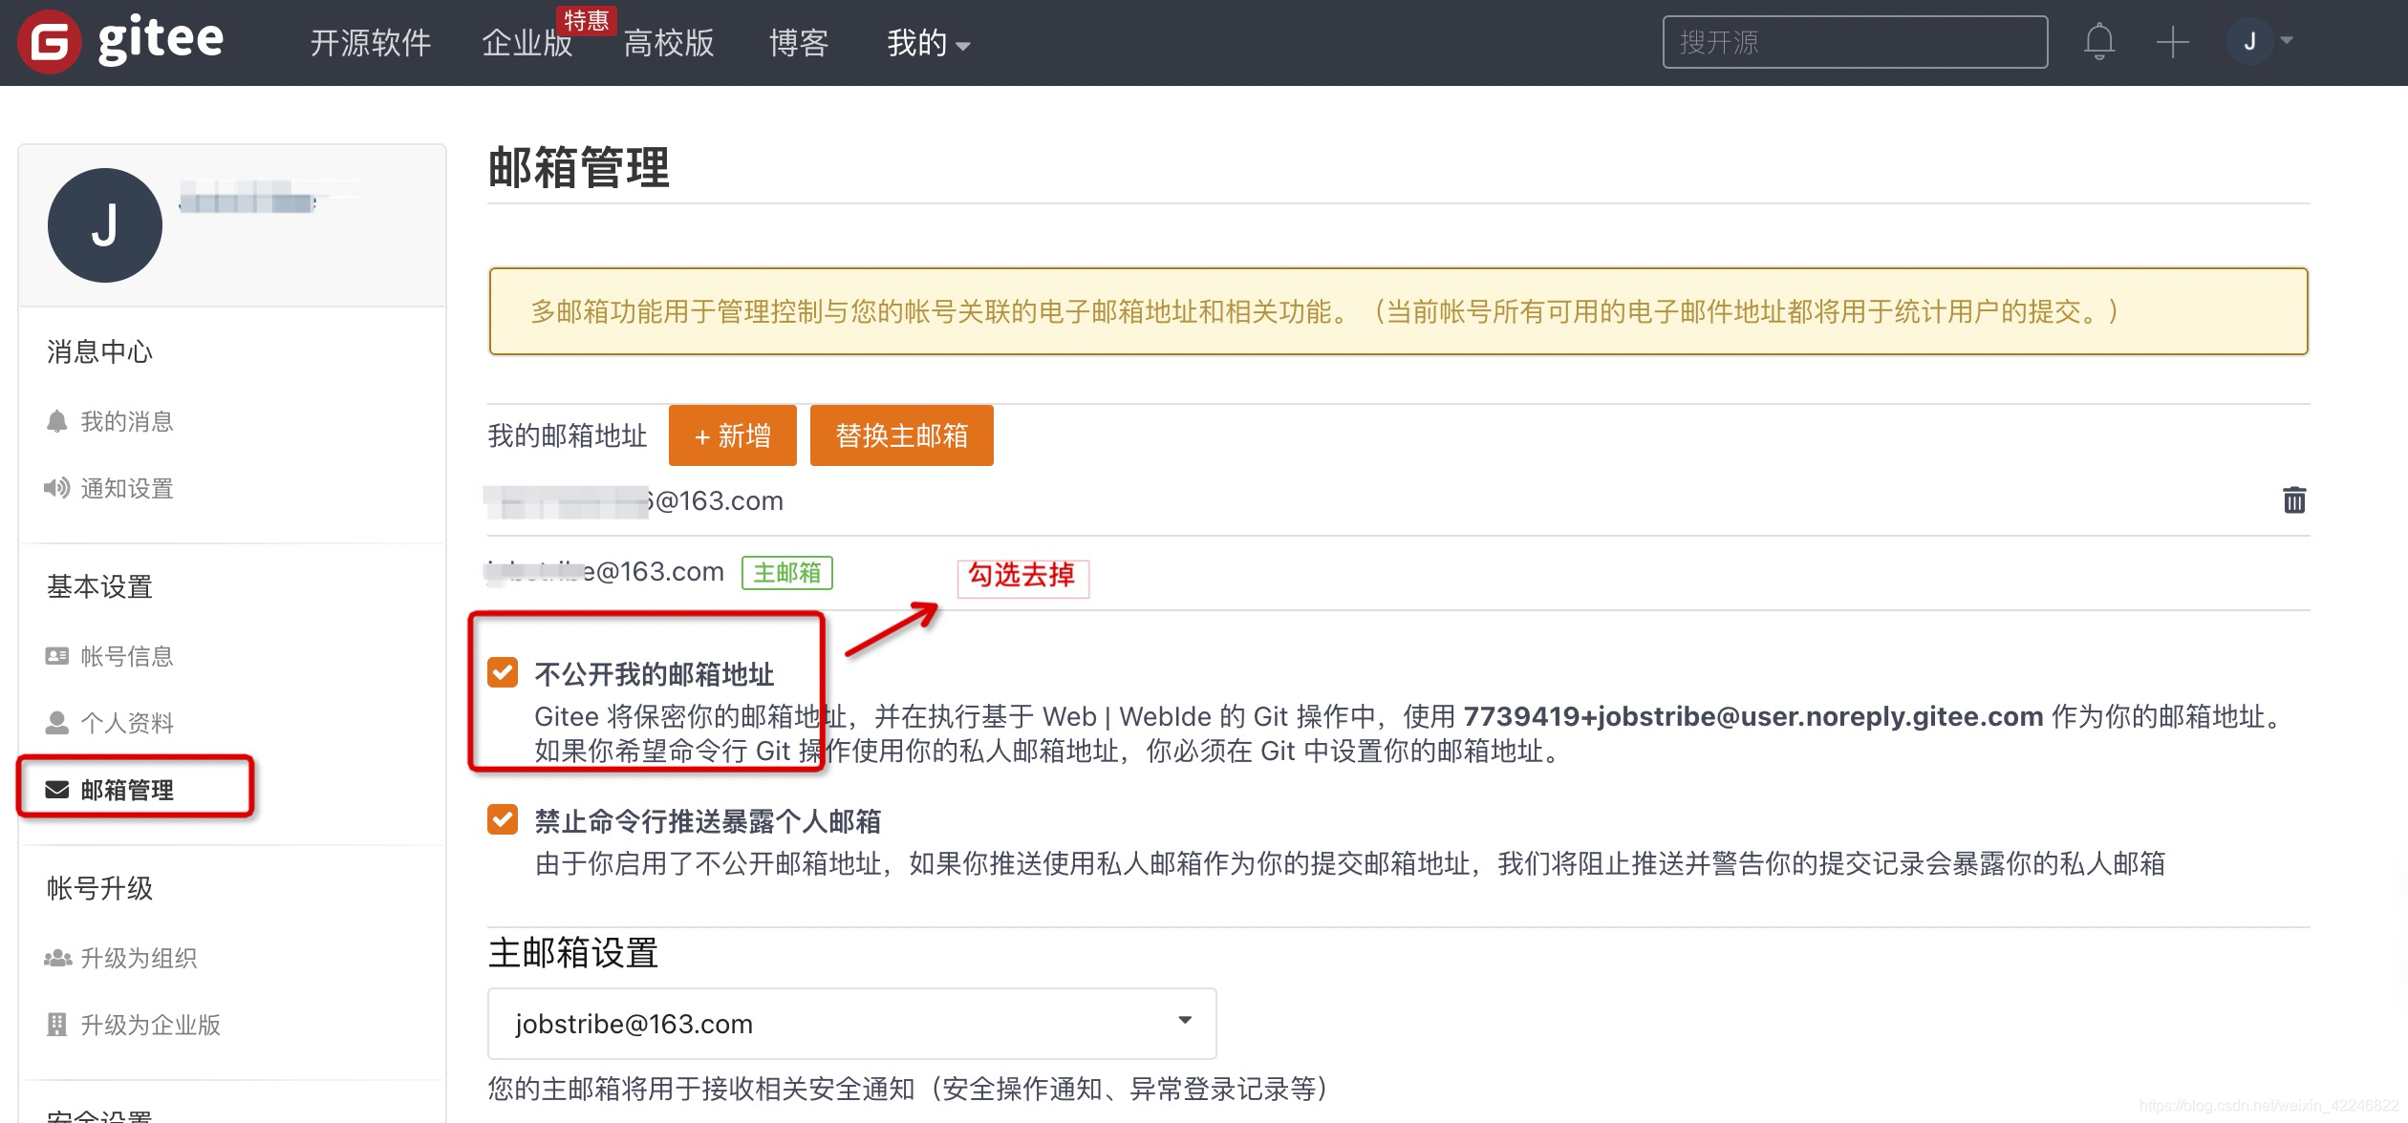This screenshot has width=2408, height=1123.
Task: Click the Gitee logo icon
Action: pos(48,42)
